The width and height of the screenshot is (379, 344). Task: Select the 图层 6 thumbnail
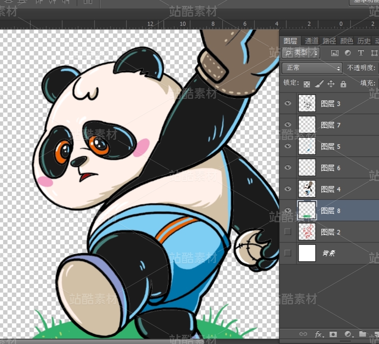(307, 167)
